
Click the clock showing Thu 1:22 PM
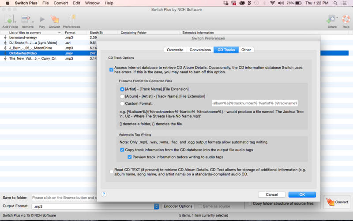317,3
